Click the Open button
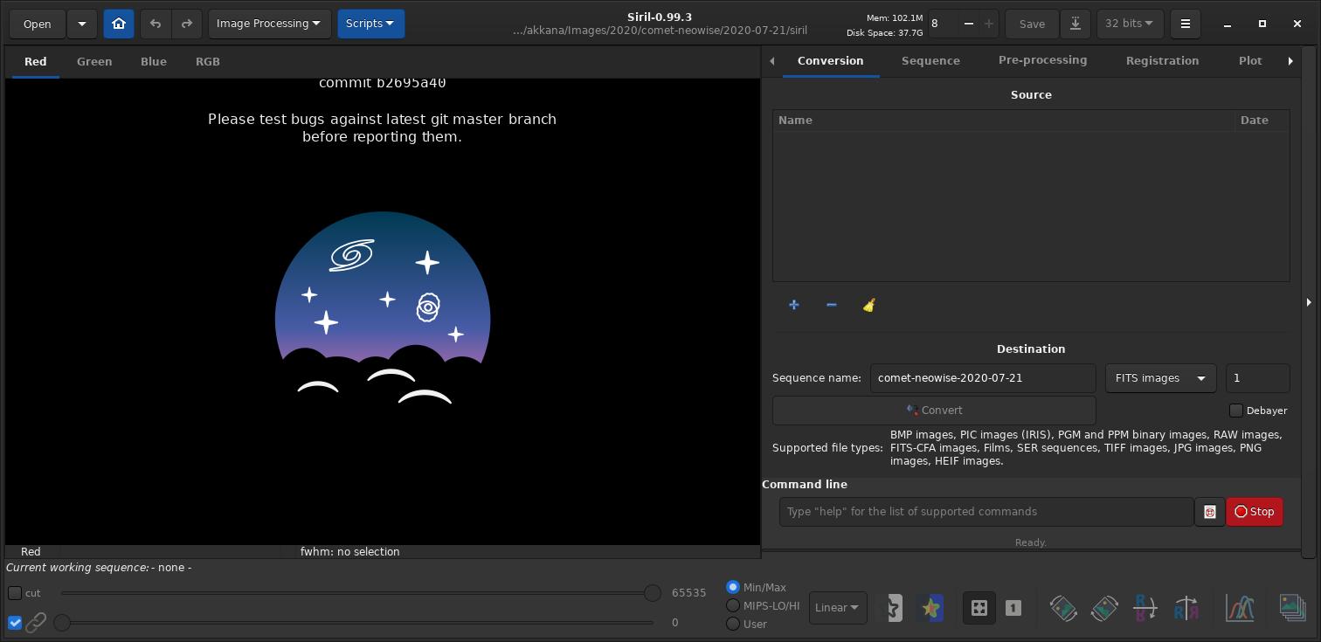Image resolution: width=1321 pixels, height=642 pixels. (37, 24)
